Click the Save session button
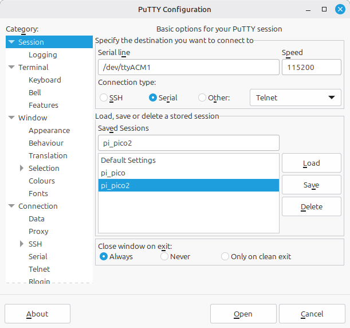This screenshot has height=328, width=350. (x=312, y=185)
